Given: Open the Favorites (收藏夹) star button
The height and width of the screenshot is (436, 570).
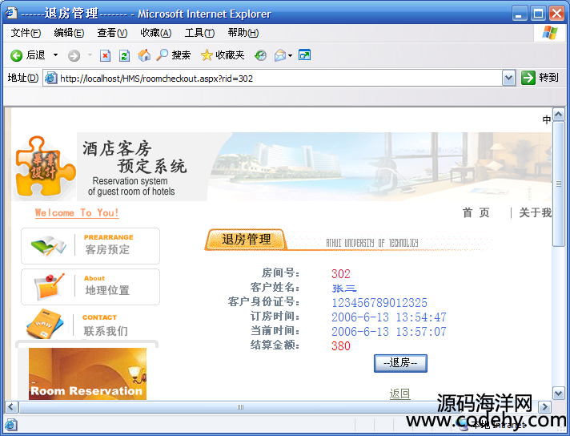Looking at the screenshot, I should coord(222,55).
